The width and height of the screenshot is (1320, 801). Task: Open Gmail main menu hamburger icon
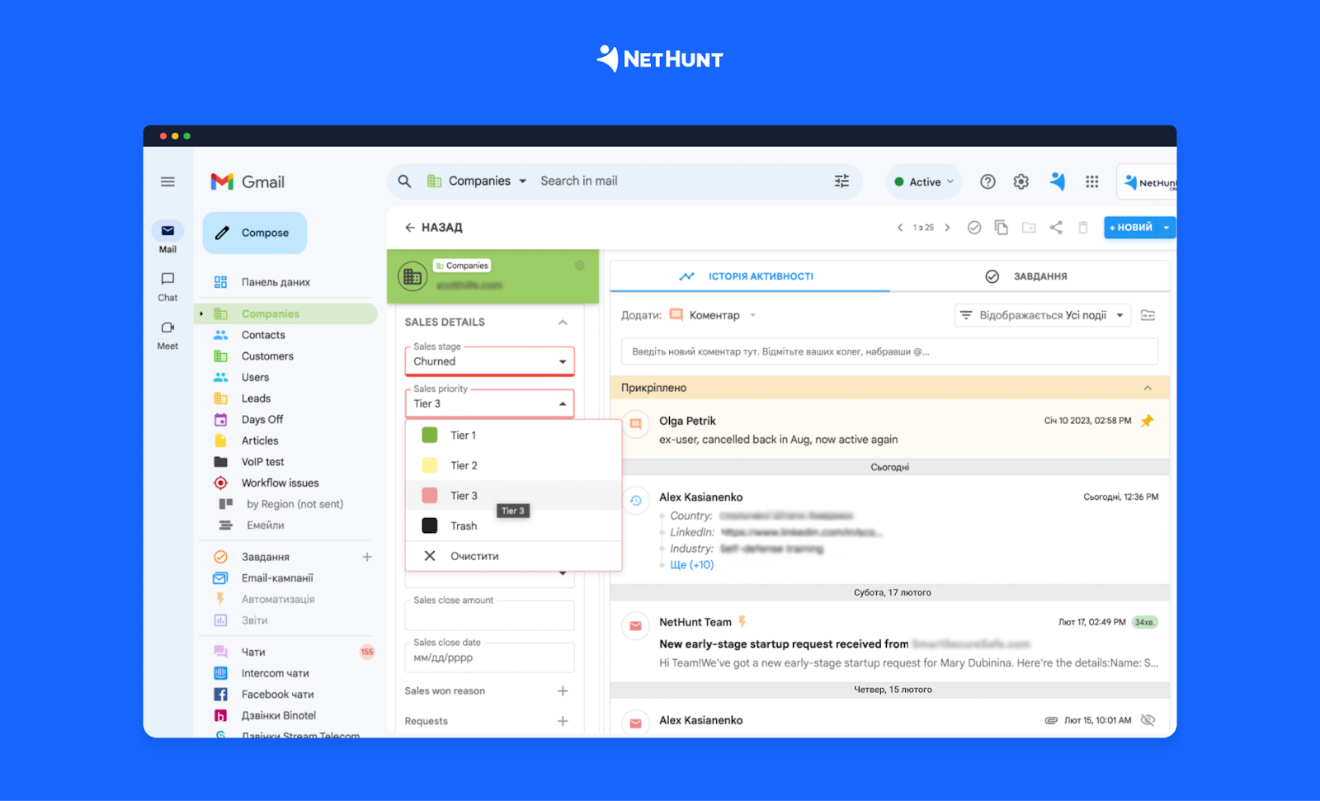[167, 181]
